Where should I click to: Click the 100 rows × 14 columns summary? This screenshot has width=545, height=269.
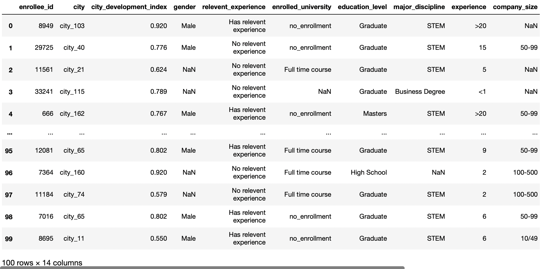click(x=42, y=263)
